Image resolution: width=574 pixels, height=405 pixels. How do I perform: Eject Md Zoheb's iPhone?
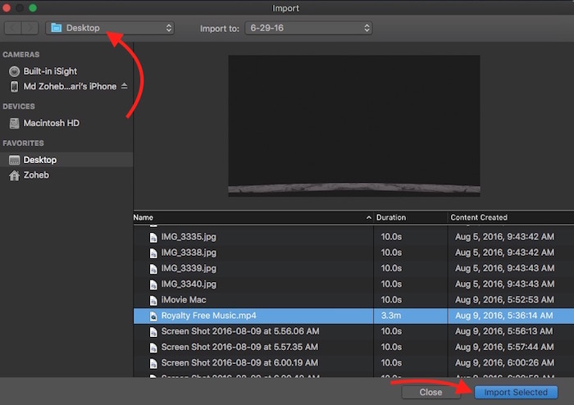(125, 86)
